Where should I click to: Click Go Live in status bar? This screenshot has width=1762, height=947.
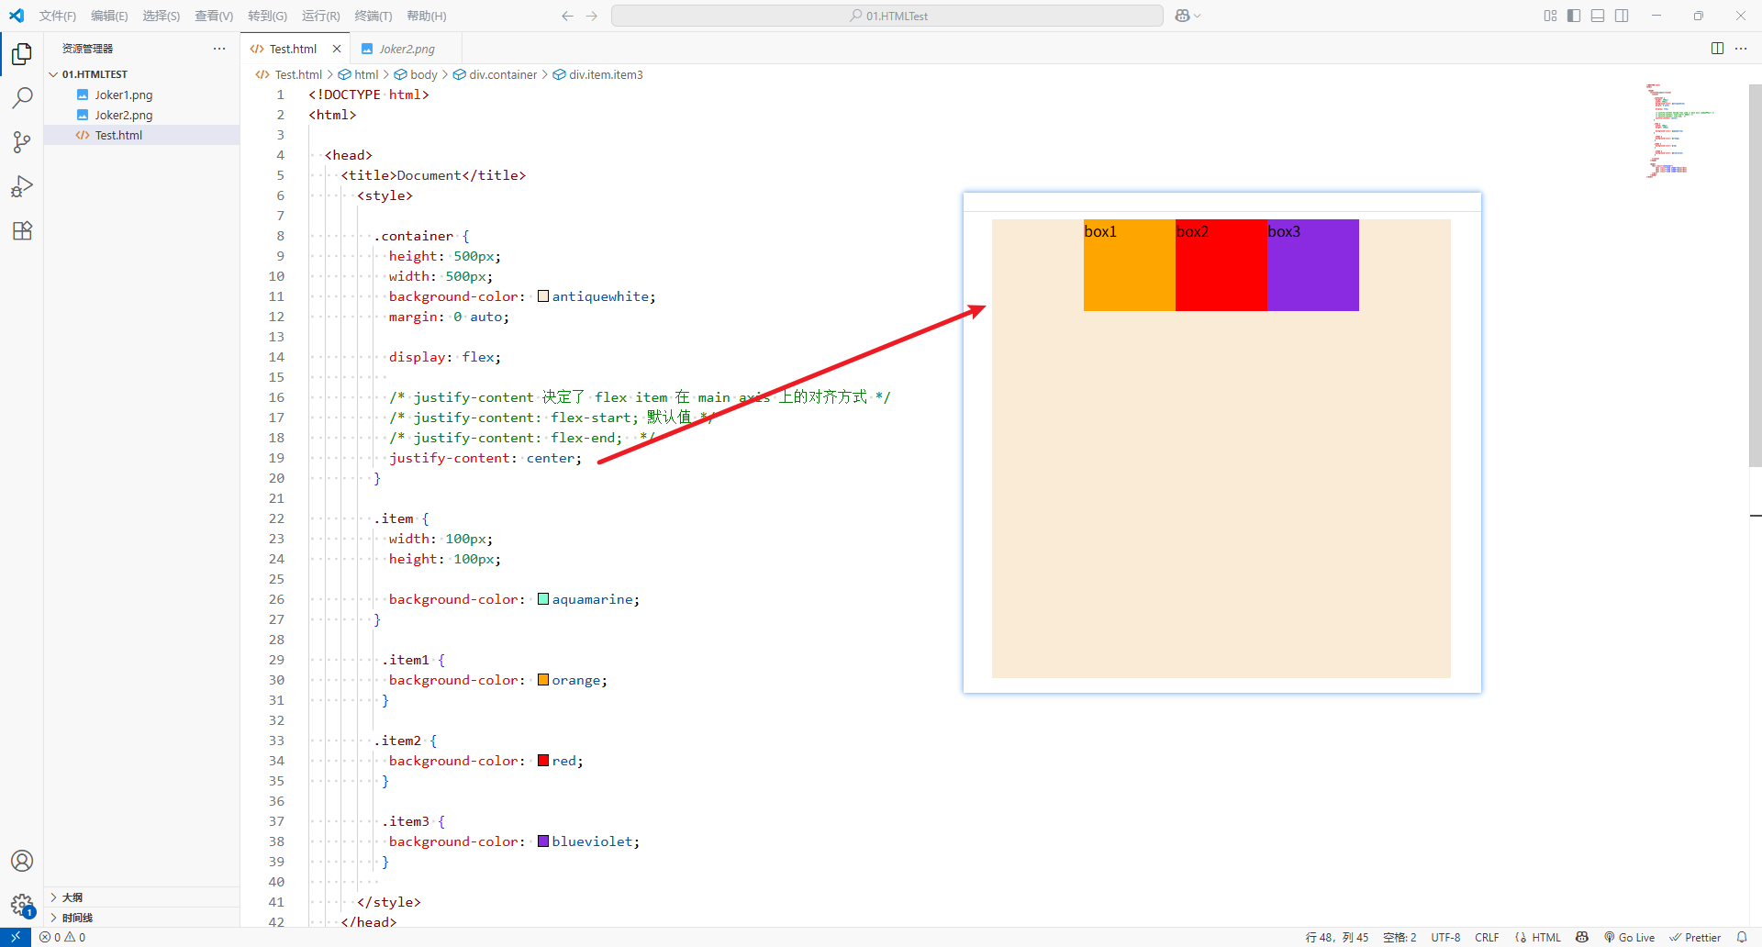(x=1629, y=937)
